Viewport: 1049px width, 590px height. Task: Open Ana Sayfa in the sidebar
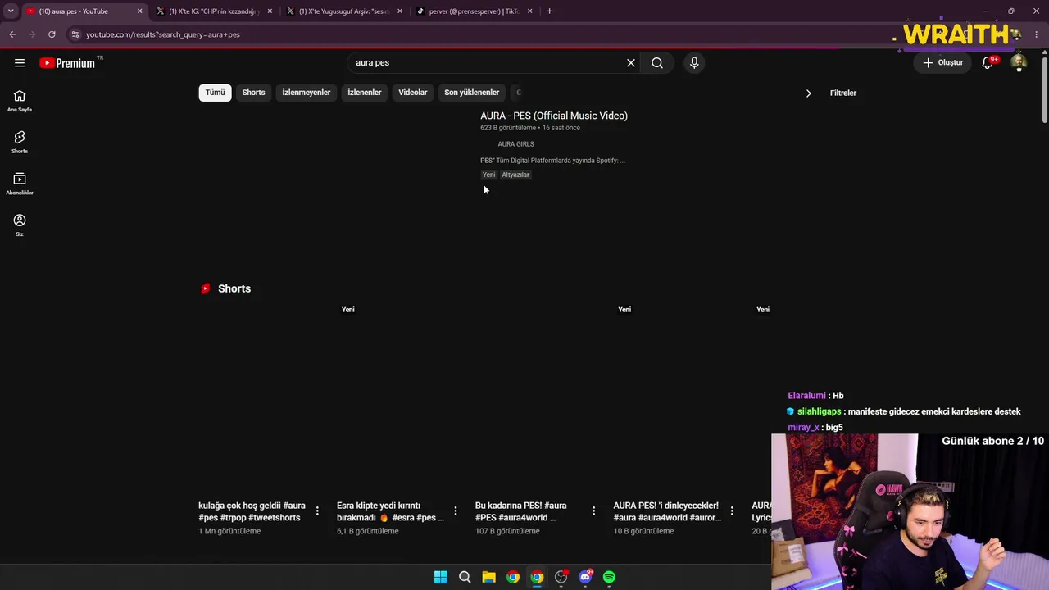click(x=20, y=101)
